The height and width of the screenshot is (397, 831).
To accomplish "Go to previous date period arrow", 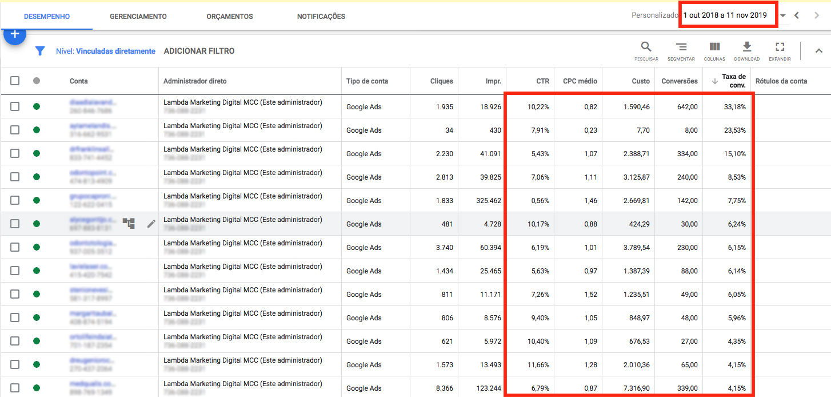I will coord(797,15).
